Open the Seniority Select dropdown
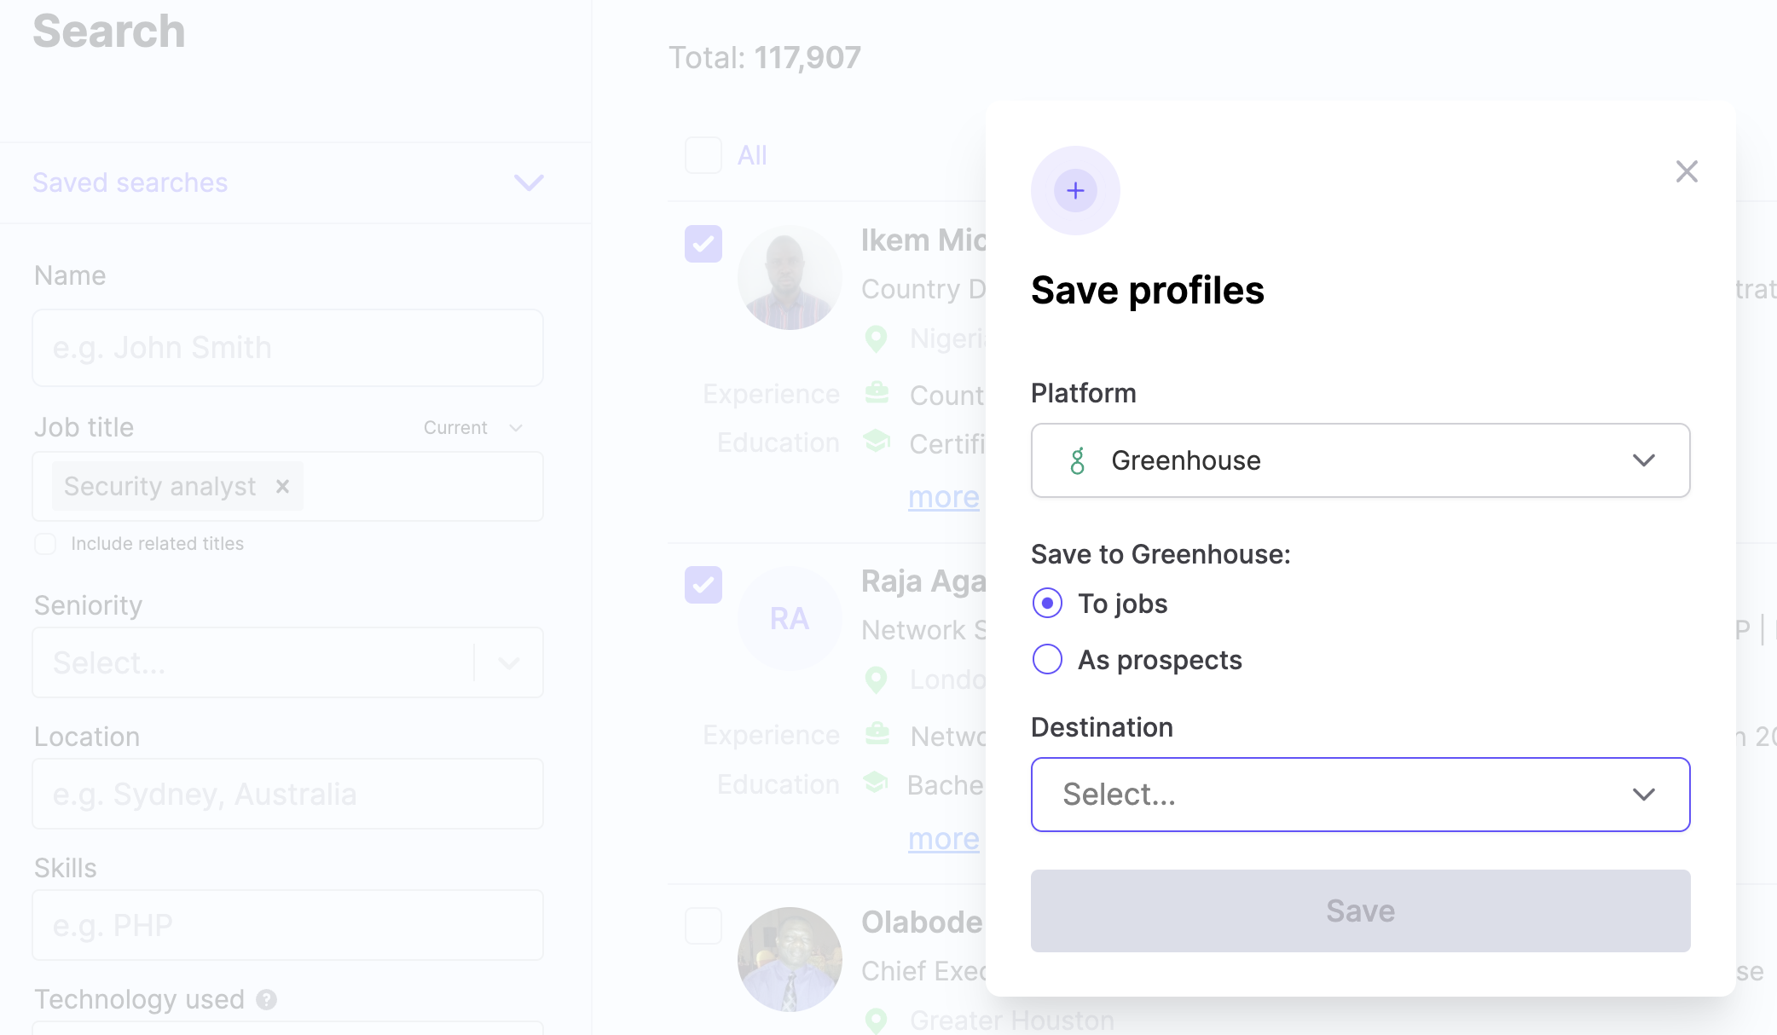This screenshot has height=1035, width=1777. point(287,662)
